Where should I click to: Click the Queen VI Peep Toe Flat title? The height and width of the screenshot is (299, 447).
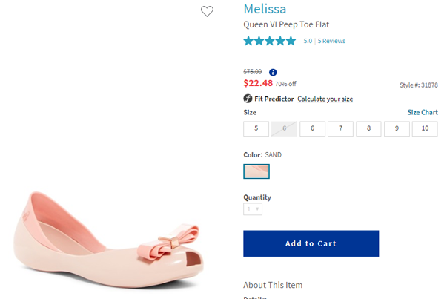[286, 24]
